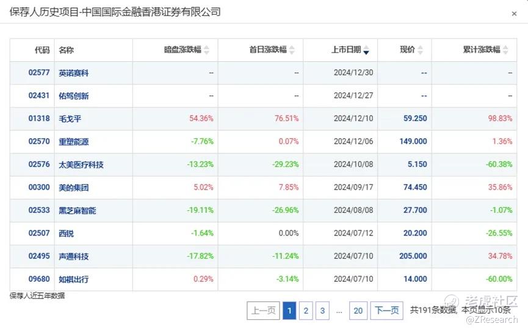
Task: Open stock 如祺出行
Action: tap(74, 279)
